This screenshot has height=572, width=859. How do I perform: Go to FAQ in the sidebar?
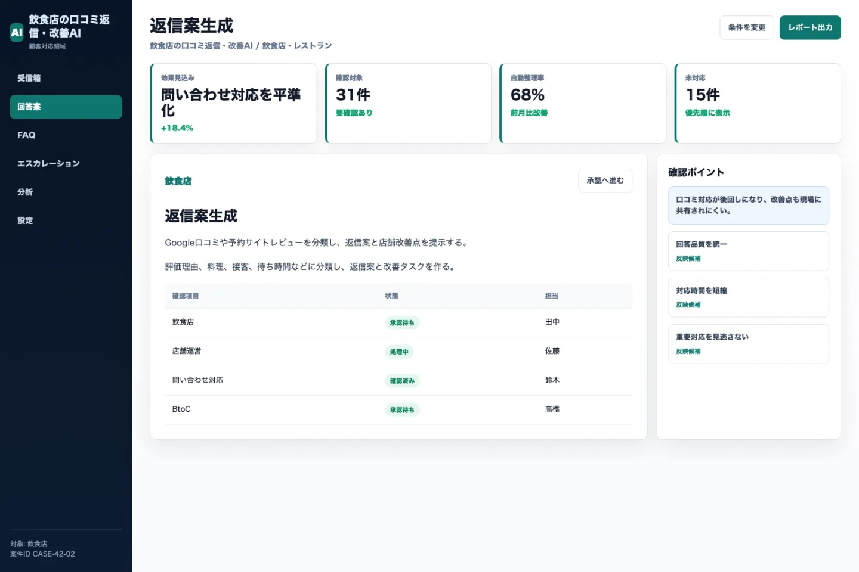(66, 135)
